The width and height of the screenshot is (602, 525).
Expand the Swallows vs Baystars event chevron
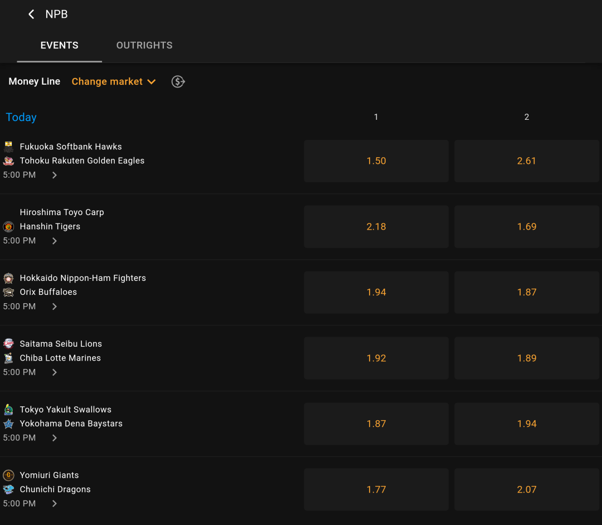tap(55, 438)
